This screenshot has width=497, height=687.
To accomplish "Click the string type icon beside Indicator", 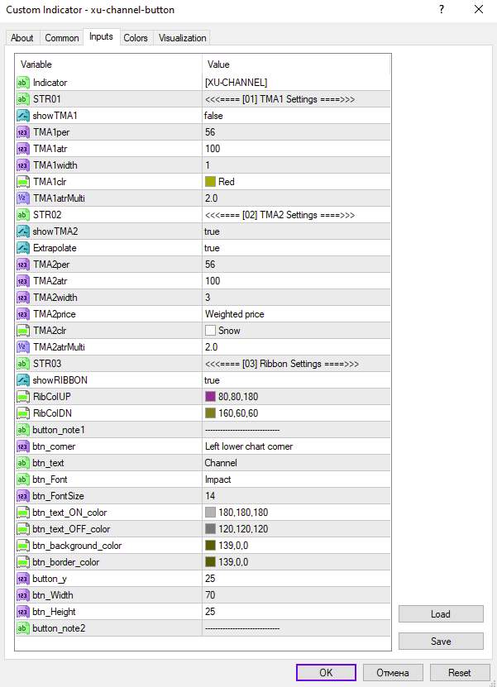I will pyautogui.click(x=23, y=83).
